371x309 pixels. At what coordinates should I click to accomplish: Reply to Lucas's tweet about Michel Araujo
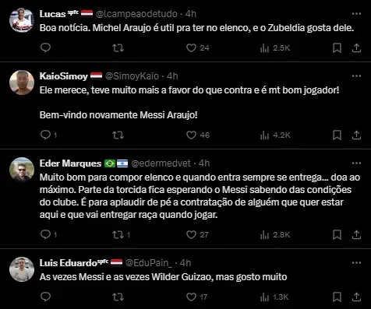(46, 47)
